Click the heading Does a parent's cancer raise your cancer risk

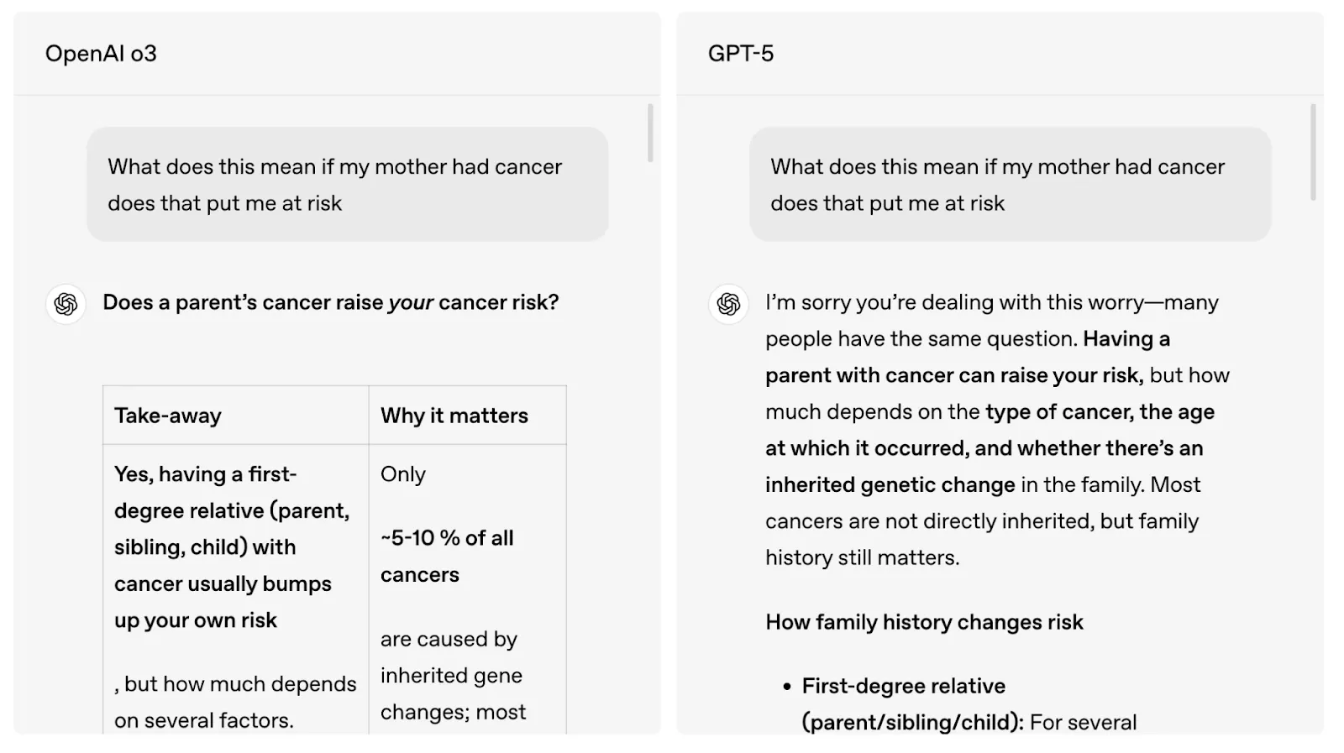tap(331, 302)
